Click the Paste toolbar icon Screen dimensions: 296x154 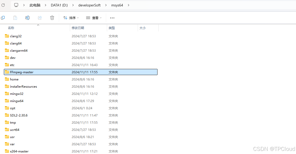(x=15, y=18)
